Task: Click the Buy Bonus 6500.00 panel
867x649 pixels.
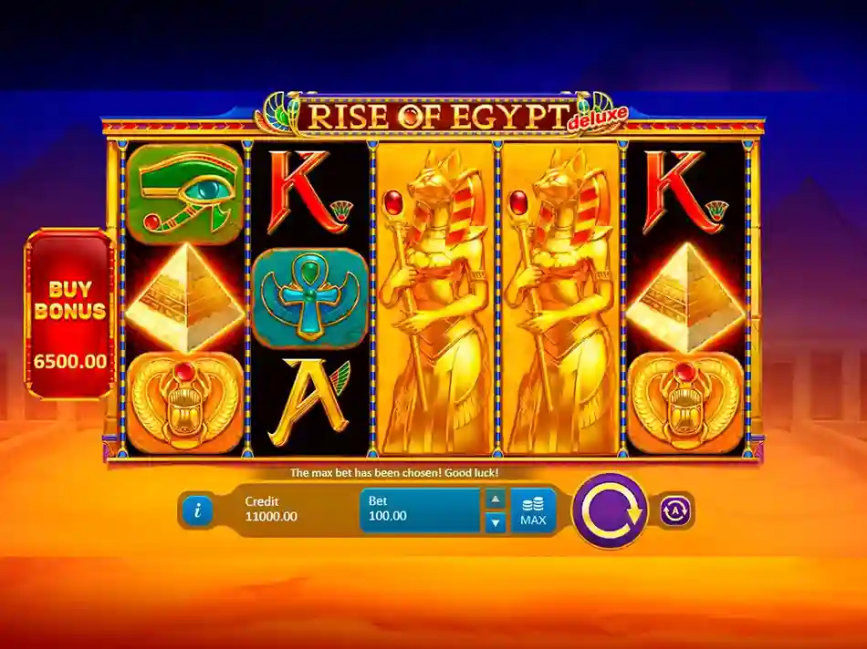Action: [69, 314]
